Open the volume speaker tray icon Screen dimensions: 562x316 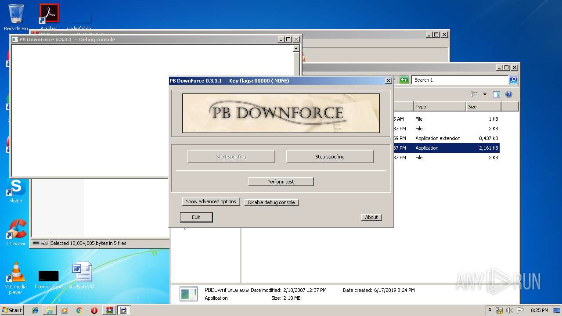point(509,310)
